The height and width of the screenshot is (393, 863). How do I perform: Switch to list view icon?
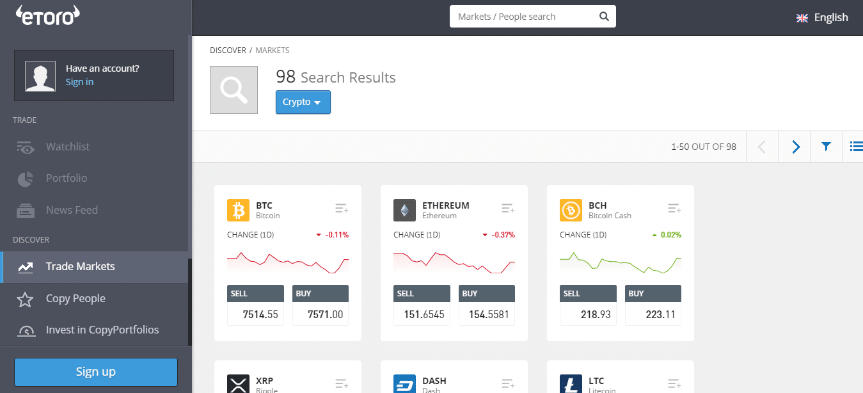pos(855,147)
